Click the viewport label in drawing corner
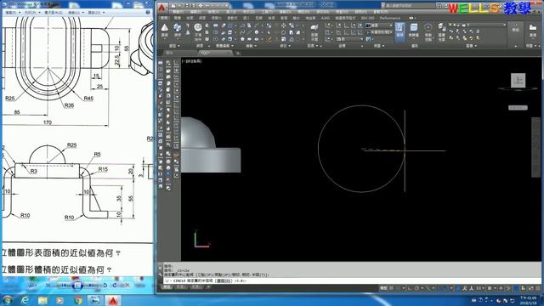 click(x=191, y=61)
